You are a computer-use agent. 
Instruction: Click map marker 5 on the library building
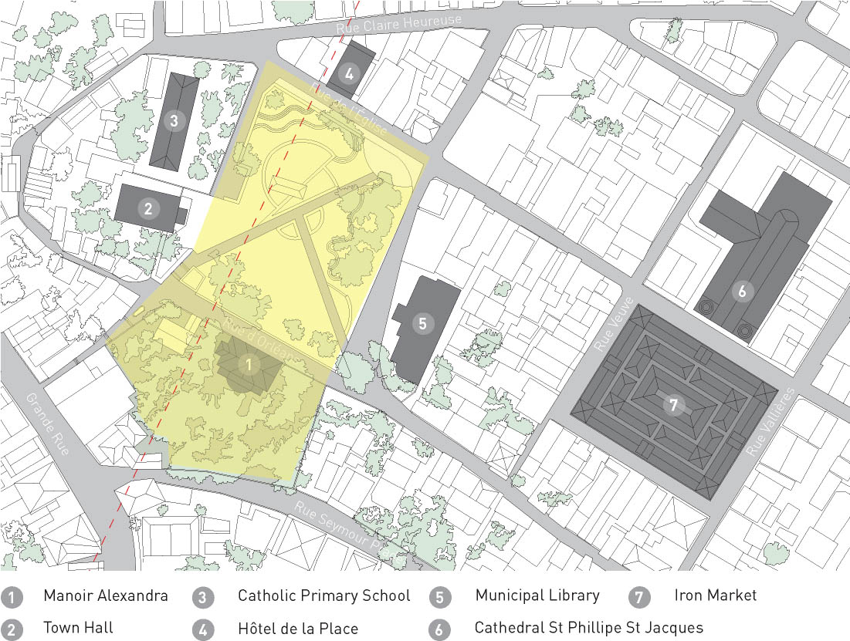click(422, 323)
